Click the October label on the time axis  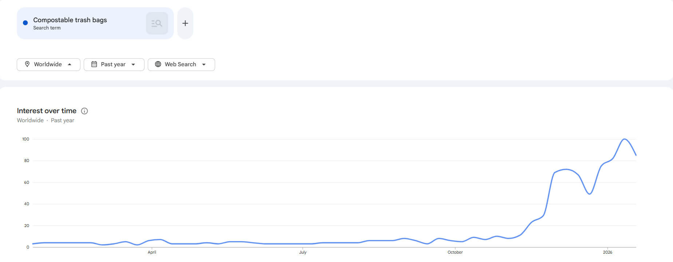[455, 252]
